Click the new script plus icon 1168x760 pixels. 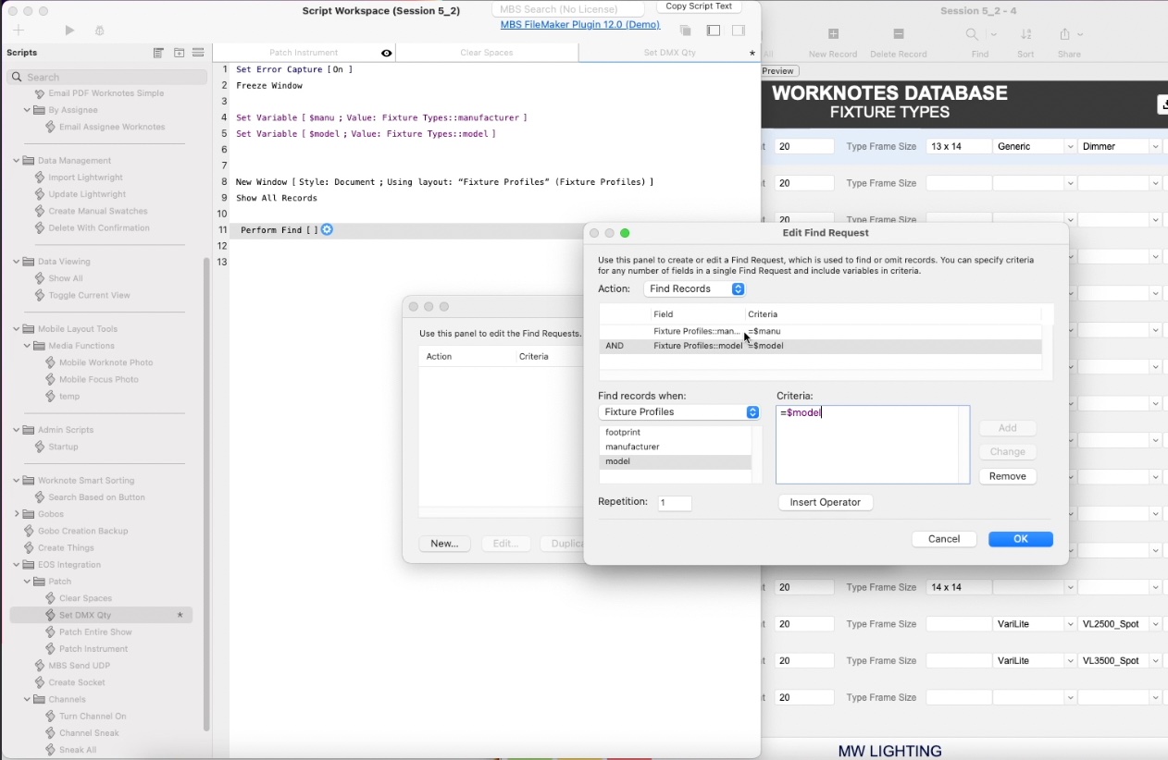[19, 31]
